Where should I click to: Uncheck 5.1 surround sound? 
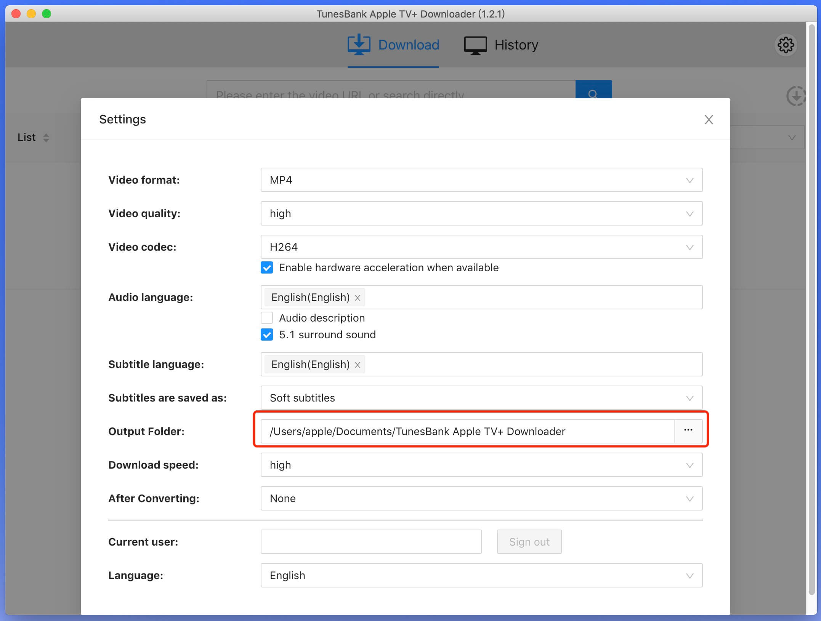(x=267, y=335)
